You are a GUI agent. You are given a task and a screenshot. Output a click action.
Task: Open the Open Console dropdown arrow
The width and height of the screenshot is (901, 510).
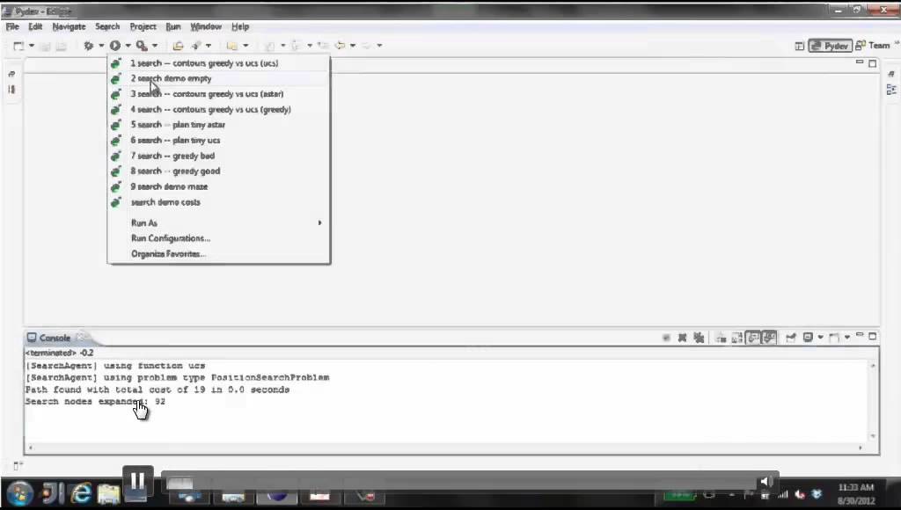(x=847, y=338)
